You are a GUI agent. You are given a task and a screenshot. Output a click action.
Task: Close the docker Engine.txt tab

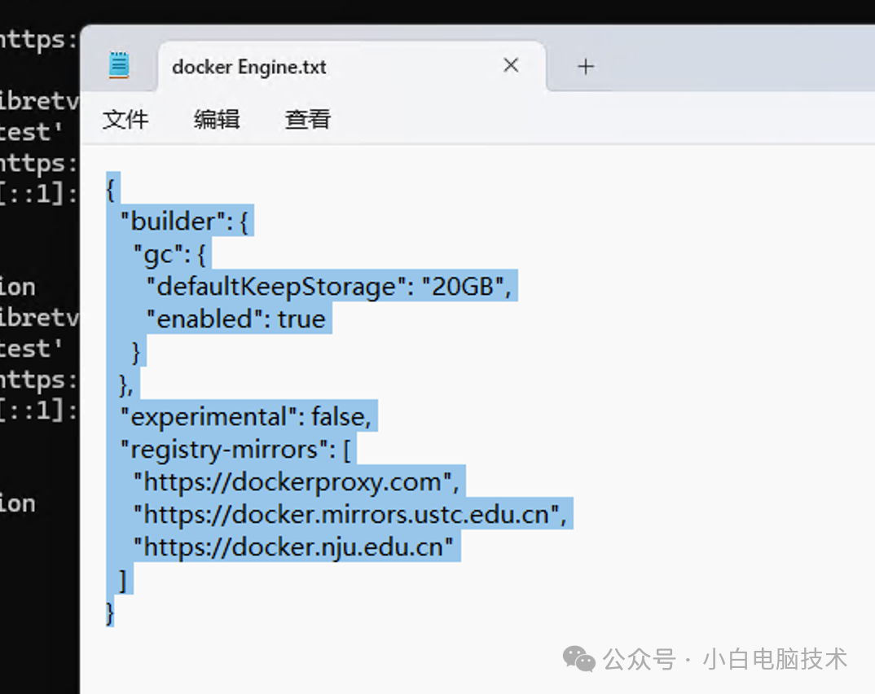click(x=511, y=65)
